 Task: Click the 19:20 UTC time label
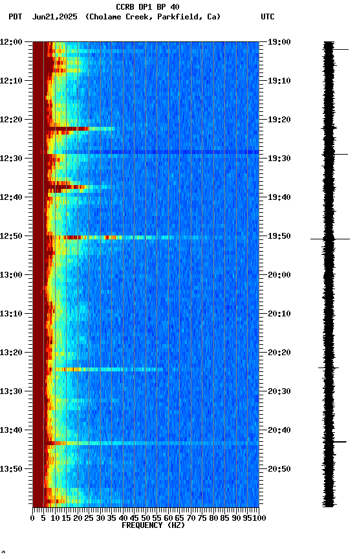279,120
